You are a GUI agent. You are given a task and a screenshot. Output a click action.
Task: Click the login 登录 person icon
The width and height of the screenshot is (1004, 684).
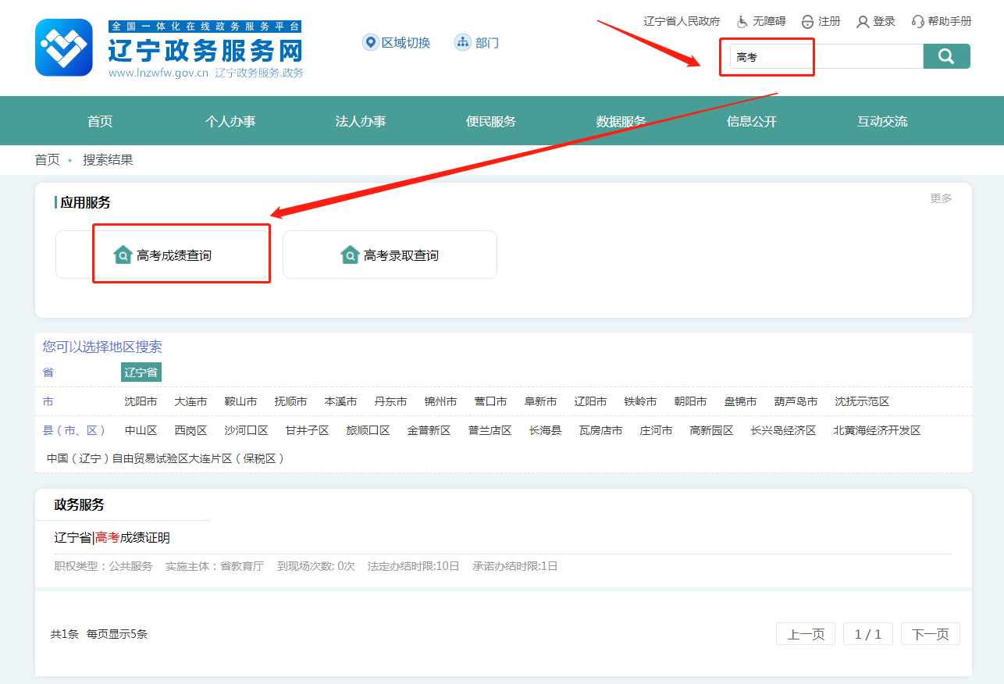coord(863,22)
